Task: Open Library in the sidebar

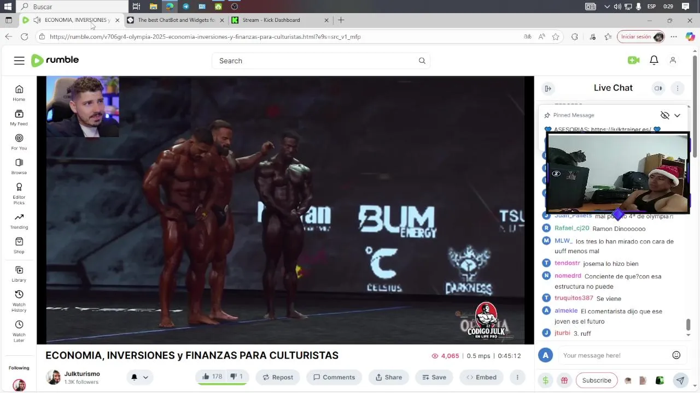Action: (x=19, y=274)
